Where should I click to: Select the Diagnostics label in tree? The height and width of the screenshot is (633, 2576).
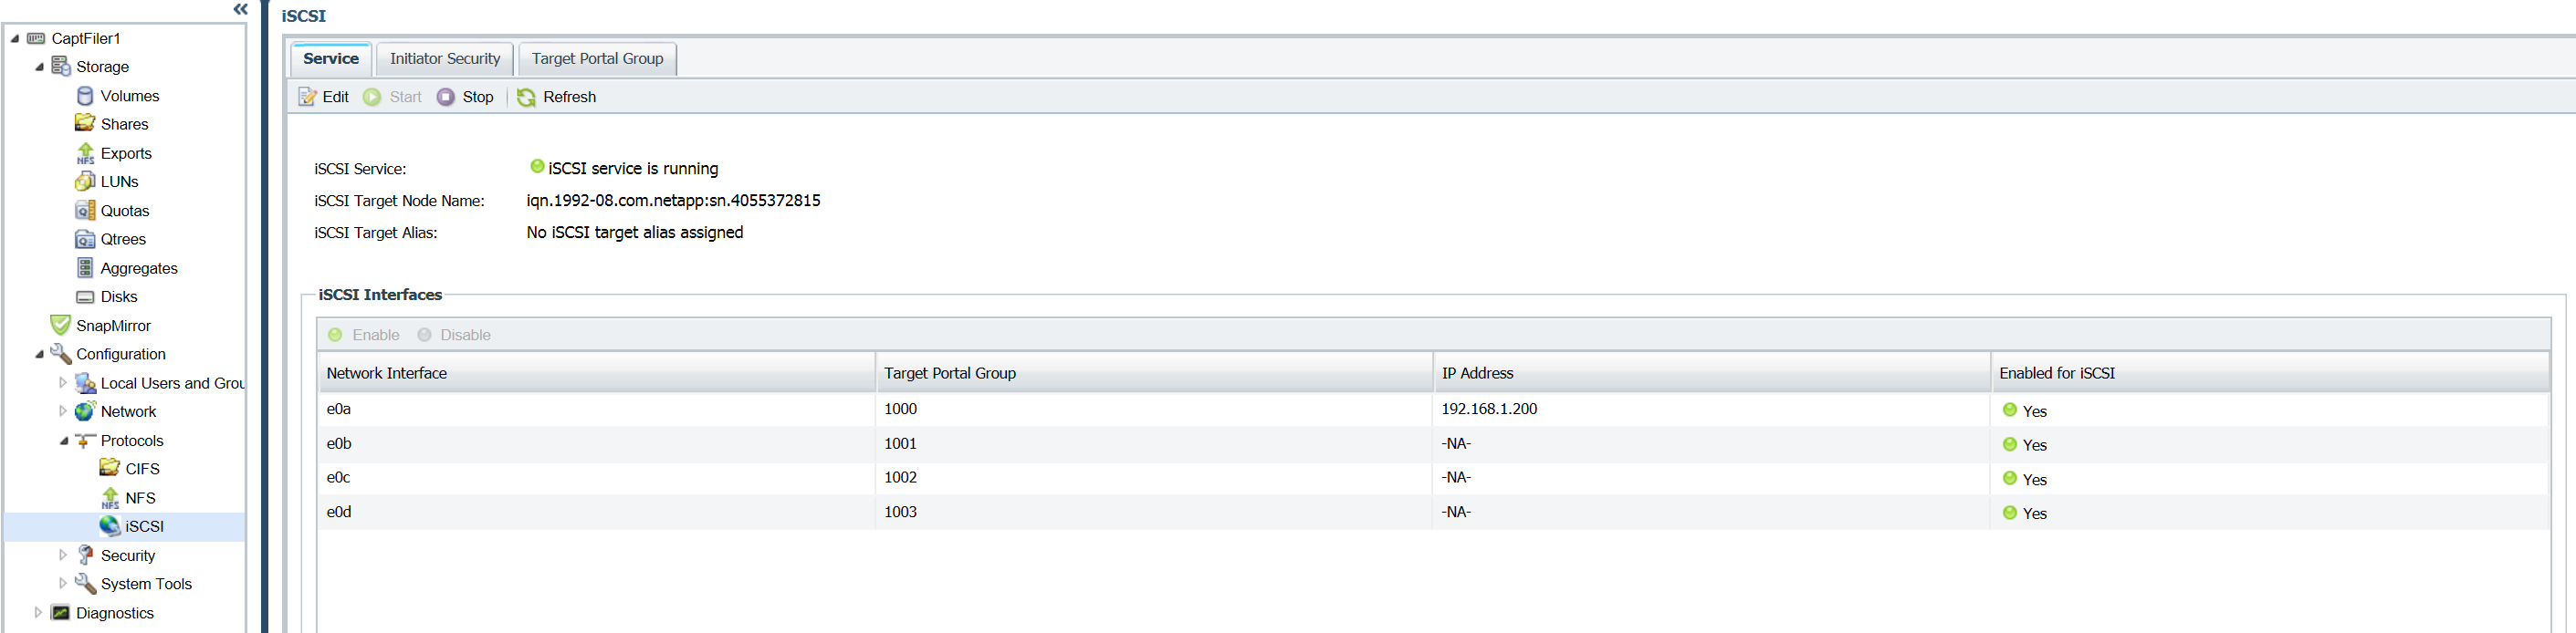(115, 613)
